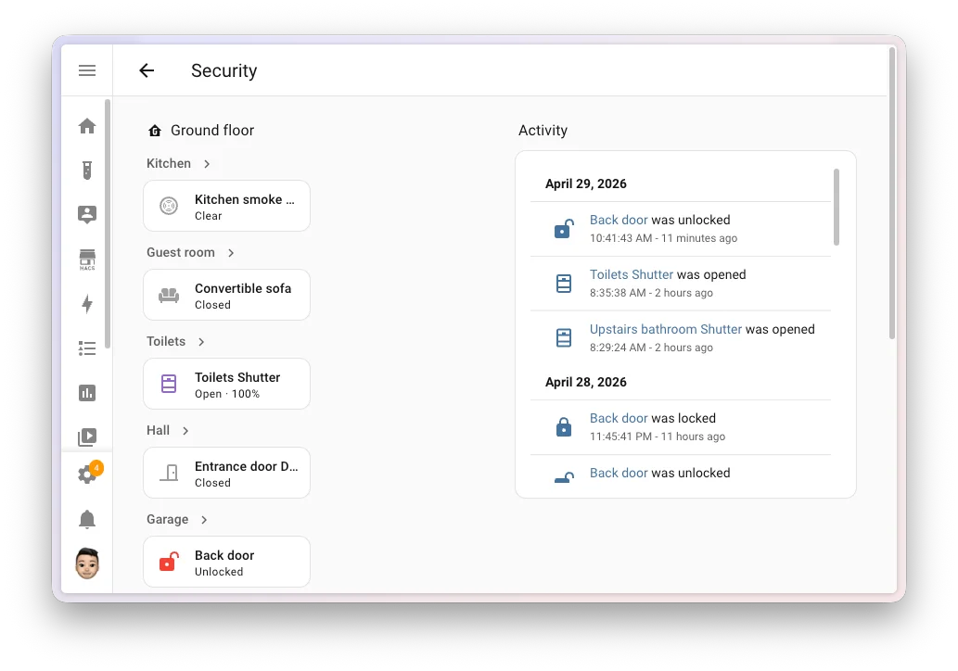This screenshot has width=958, height=671.
Task: Click shutter icon in 8:35:38 AM entry
Action: [564, 284]
